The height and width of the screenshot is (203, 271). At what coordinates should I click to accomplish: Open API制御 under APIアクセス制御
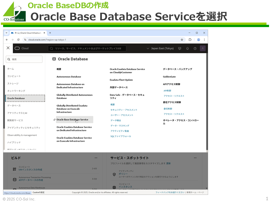coord(167,91)
